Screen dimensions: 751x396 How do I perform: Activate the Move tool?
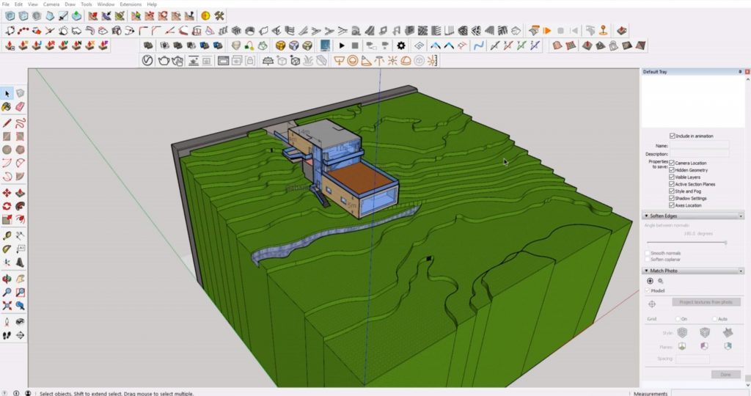pyautogui.click(x=7, y=193)
